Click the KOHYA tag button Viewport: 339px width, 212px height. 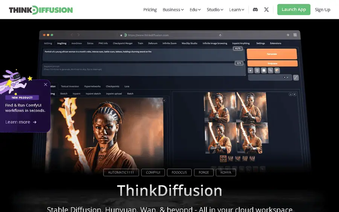point(226,172)
